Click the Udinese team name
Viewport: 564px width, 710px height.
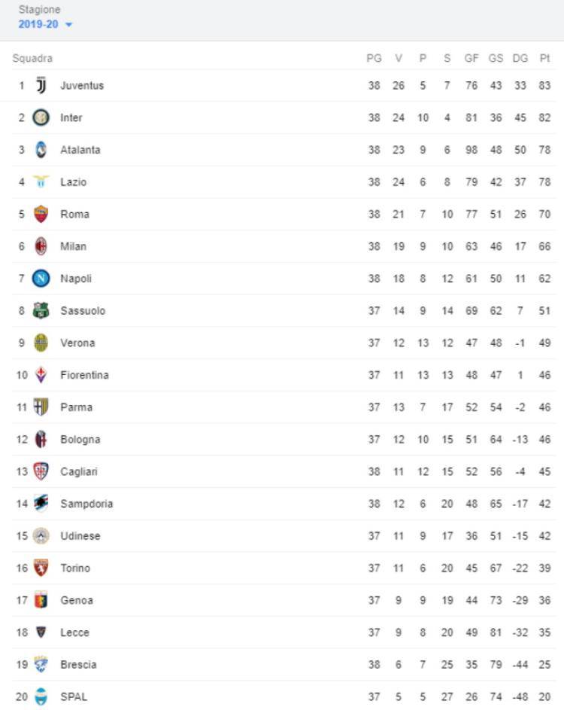click(80, 536)
